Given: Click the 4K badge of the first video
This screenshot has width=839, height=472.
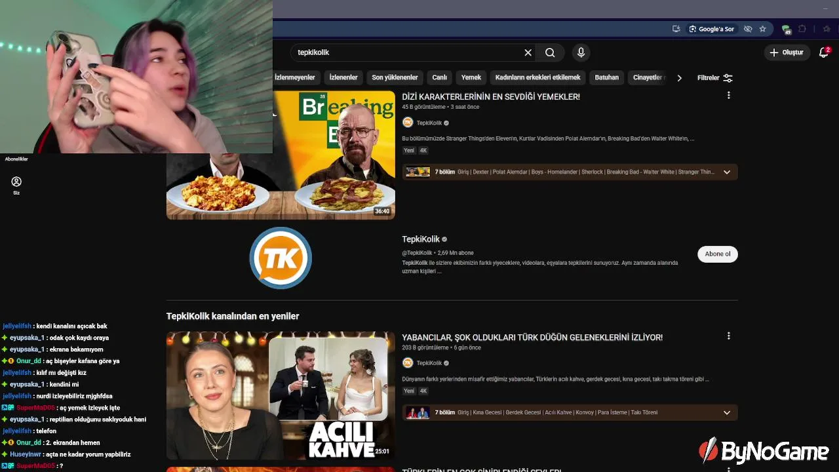Looking at the screenshot, I should 423,151.
